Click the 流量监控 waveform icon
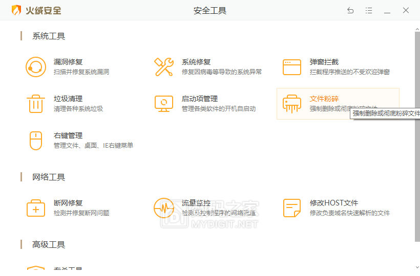The height and width of the screenshot is (276, 420). (x=164, y=208)
